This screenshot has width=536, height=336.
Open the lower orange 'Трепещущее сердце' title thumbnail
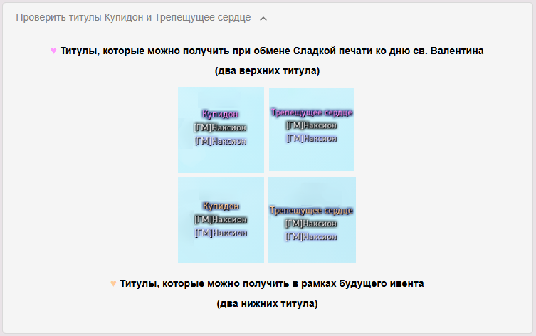click(312, 219)
